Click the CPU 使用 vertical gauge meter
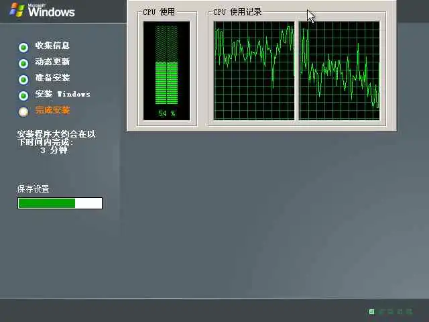429x322 pixels. pos(167,70)
